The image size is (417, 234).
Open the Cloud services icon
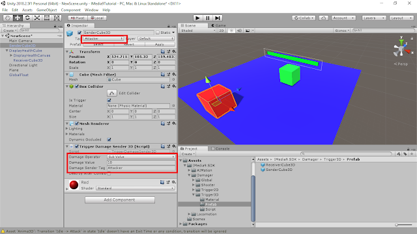pos(323,18)
